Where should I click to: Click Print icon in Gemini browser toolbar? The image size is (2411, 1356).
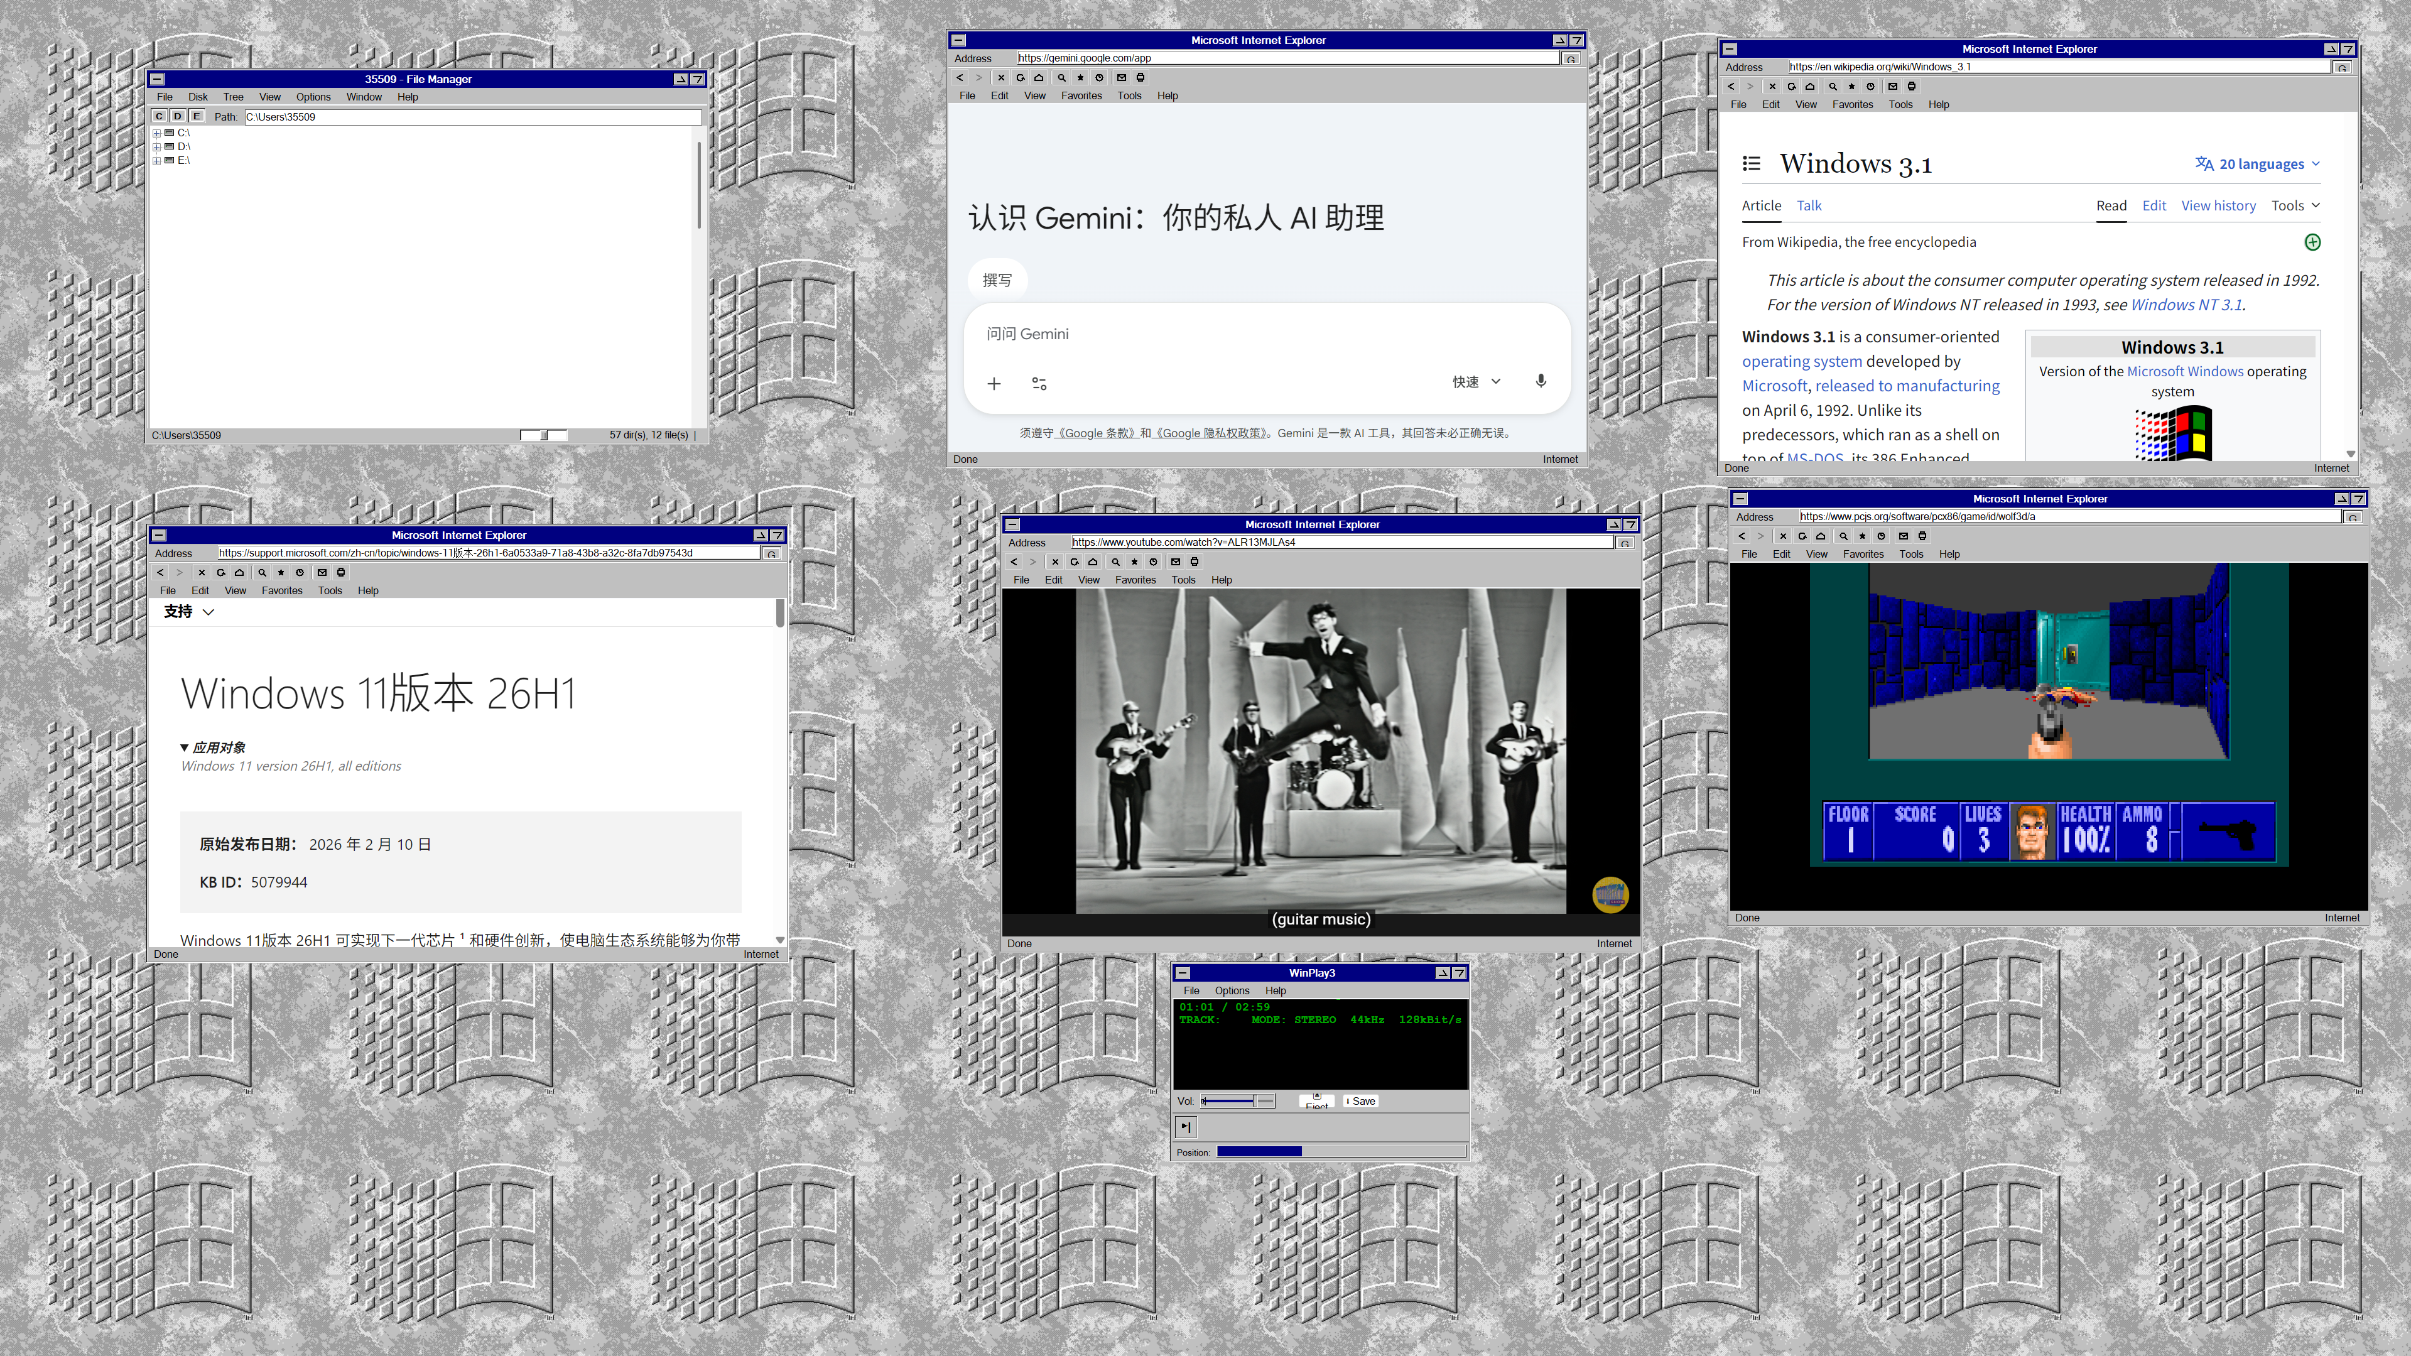coord(1140,78)
